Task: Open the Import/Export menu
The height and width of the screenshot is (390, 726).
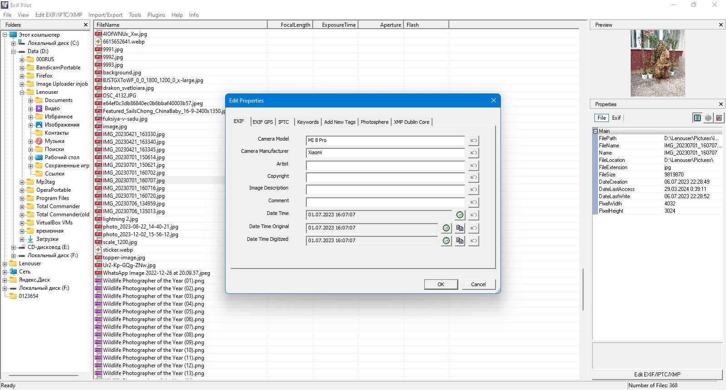Action: [x=105, y=15]
